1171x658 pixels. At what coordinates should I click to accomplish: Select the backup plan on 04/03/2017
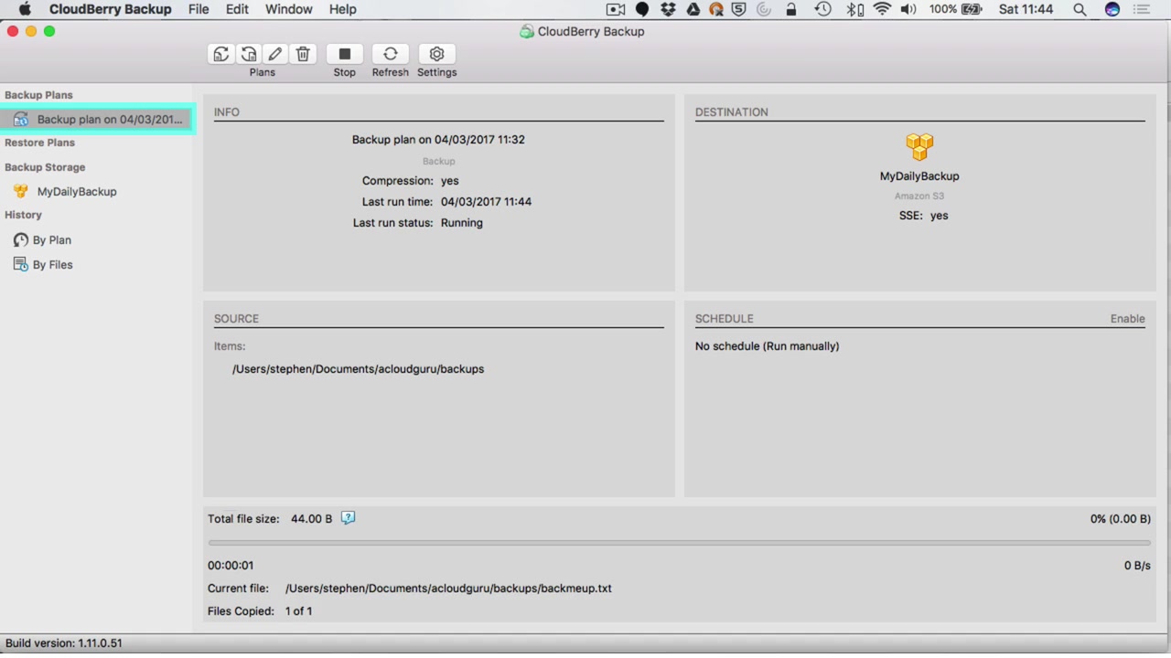[97, 120]
